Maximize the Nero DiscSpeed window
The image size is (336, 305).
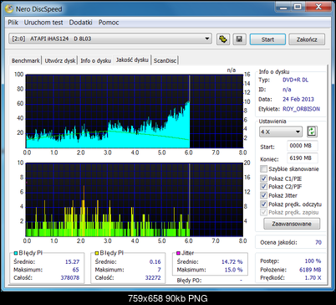(x=298, y=7)
